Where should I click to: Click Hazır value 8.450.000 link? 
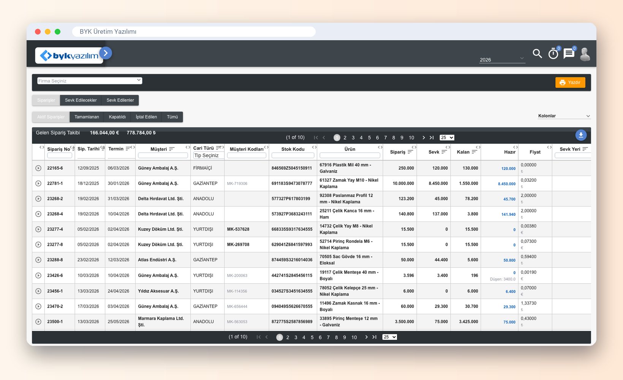(x=507, y=184)
